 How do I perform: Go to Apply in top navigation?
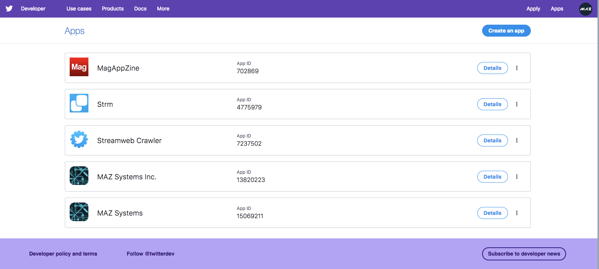533,9
